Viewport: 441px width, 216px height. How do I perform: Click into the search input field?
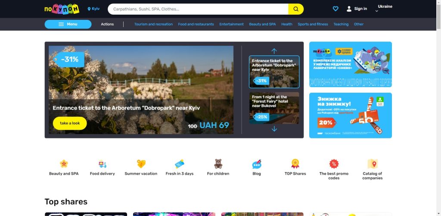(198, 9)
